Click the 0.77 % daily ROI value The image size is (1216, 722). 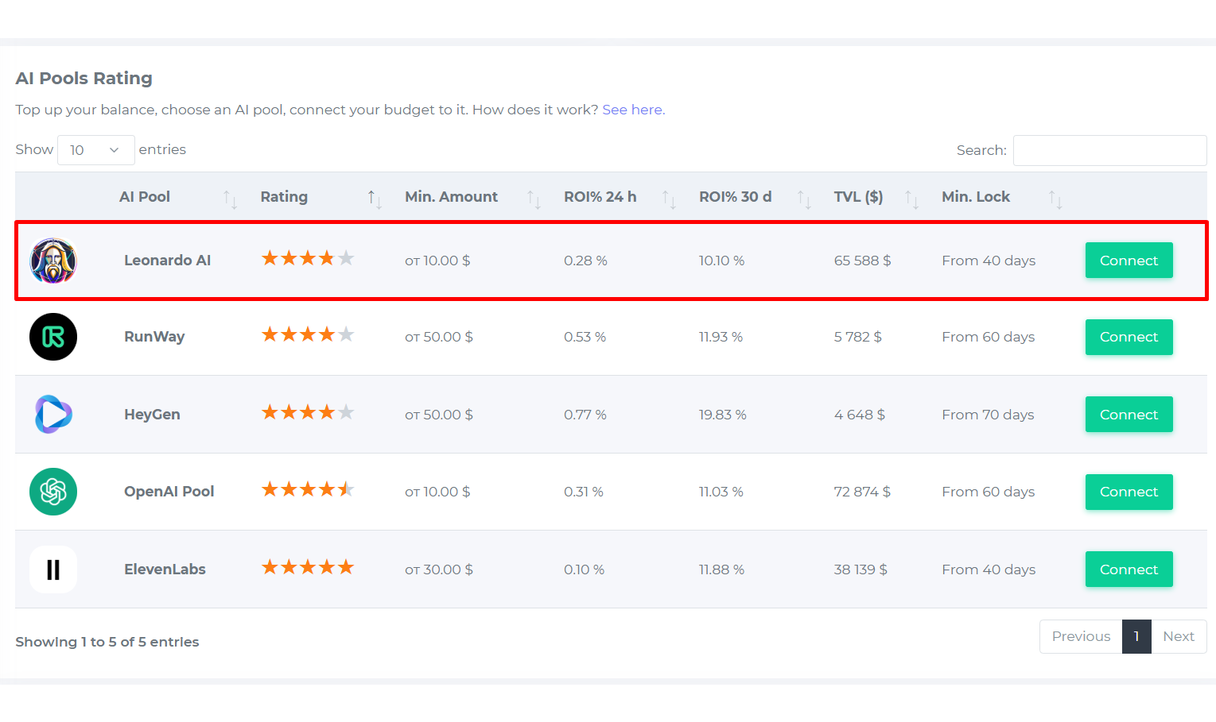click(x=585, y=415)
